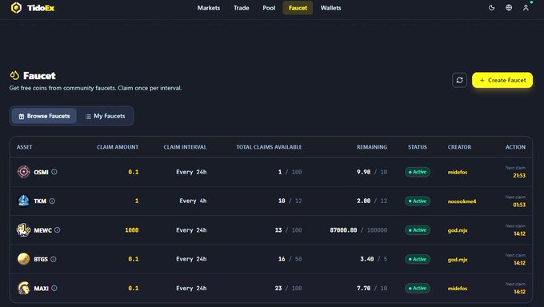The width and height of the screenshot is (544, 307).
Task: Click the TidoEx brand name text
Action: click(41, 8)
